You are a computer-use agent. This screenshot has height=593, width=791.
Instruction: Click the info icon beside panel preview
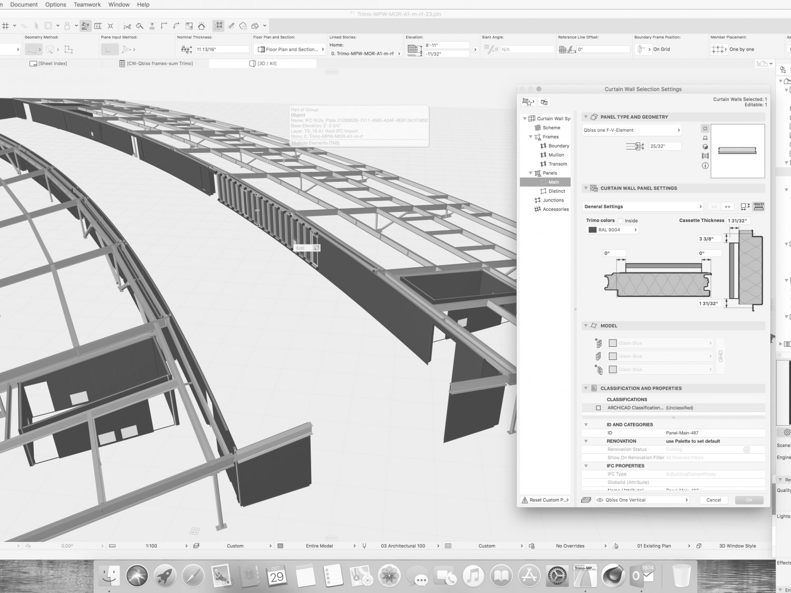pyautogui.click(x=705, y=166)
